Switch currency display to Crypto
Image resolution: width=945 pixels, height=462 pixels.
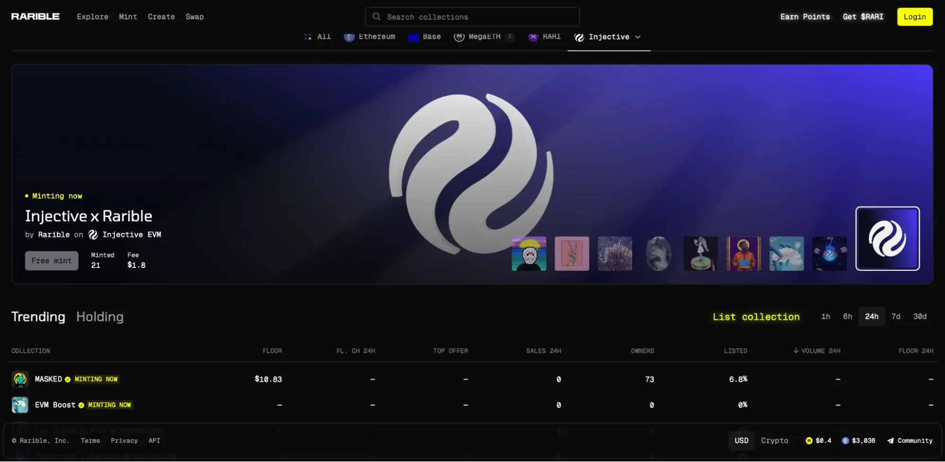774,441
